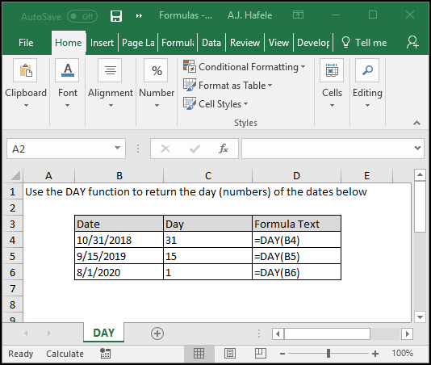The image size is (431, 365).
Task: Open the Number percent icon group
Action: [156, 70]
